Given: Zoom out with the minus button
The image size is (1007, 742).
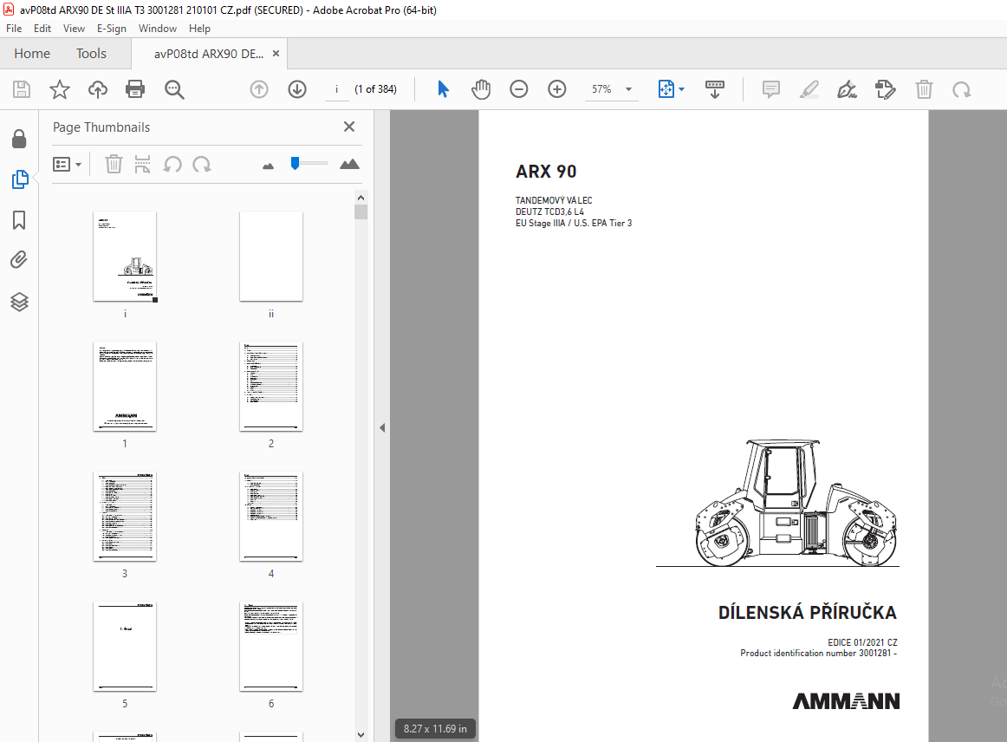Looking at the screenshot, I should click(x=519, y=89).
